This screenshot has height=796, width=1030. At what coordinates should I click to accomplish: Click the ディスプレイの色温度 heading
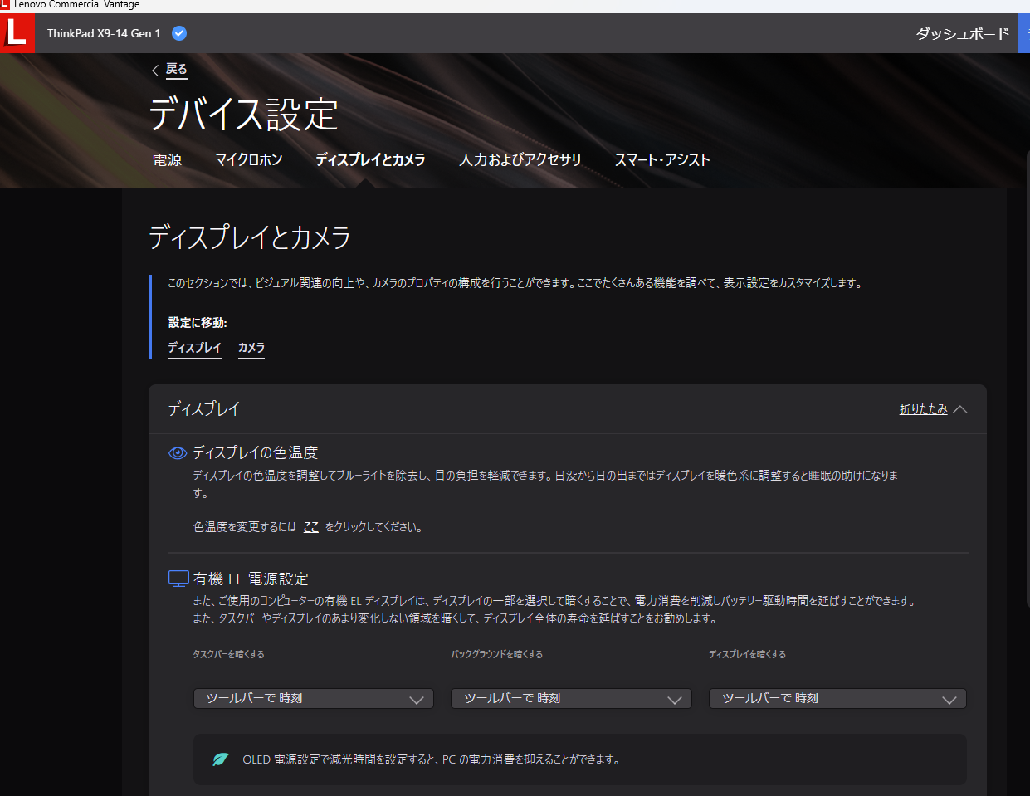coord(256,452)
